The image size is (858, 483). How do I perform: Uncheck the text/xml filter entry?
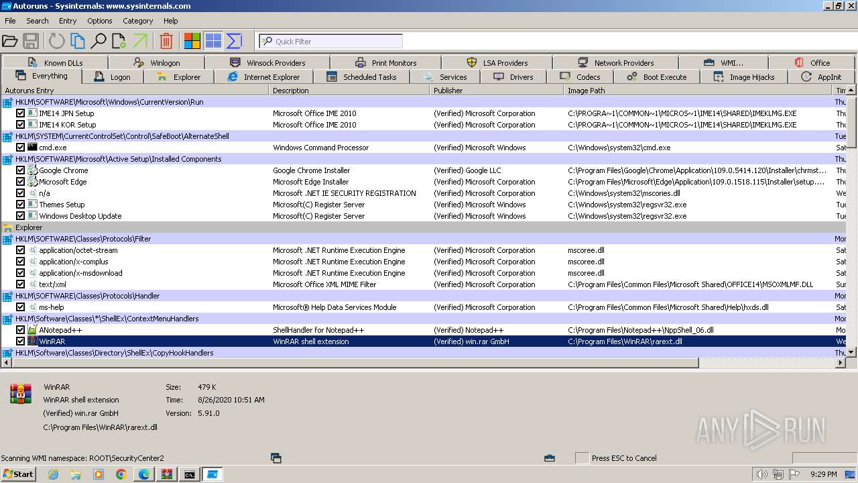(x=20, y=284)
